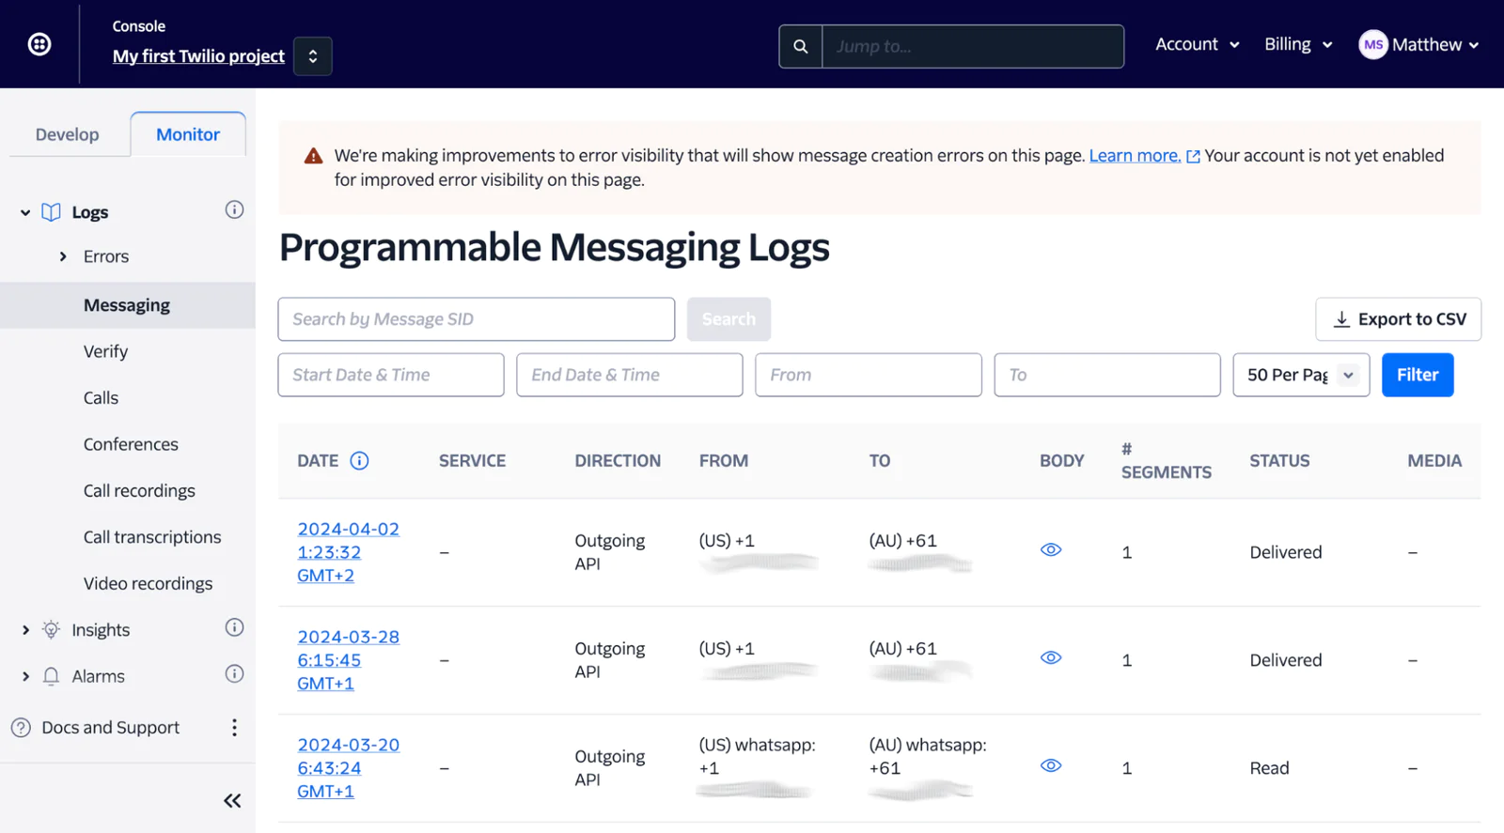Focus the Start Date & Time field
The width and height of the screenshot is (1504, 833).
[391, 375]
